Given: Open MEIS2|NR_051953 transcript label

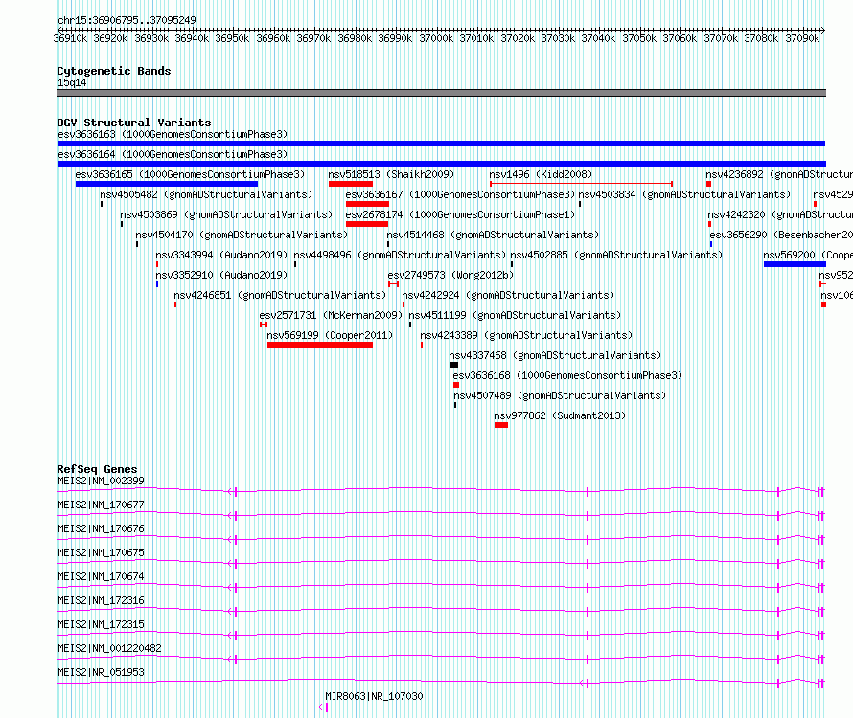Looking at the screenshot, I should 102,672.
